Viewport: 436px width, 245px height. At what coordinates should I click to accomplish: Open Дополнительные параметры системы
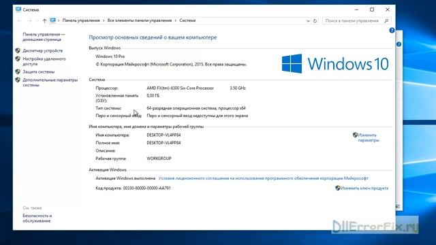pyautogui.click(x=50, y=82)
